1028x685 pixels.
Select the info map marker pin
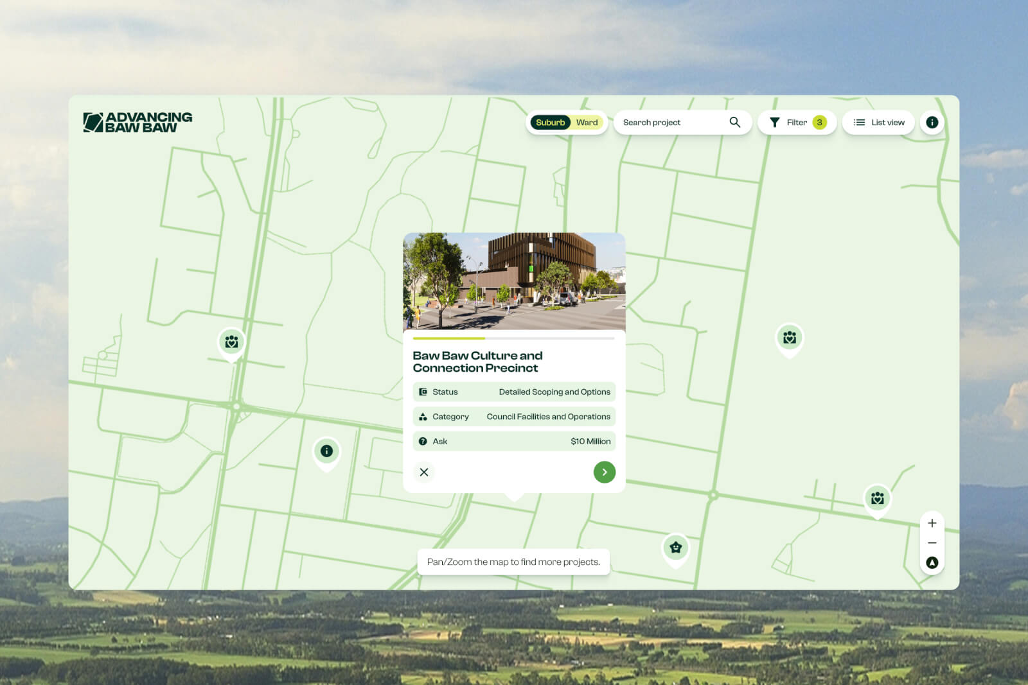(x=326, y=451)
